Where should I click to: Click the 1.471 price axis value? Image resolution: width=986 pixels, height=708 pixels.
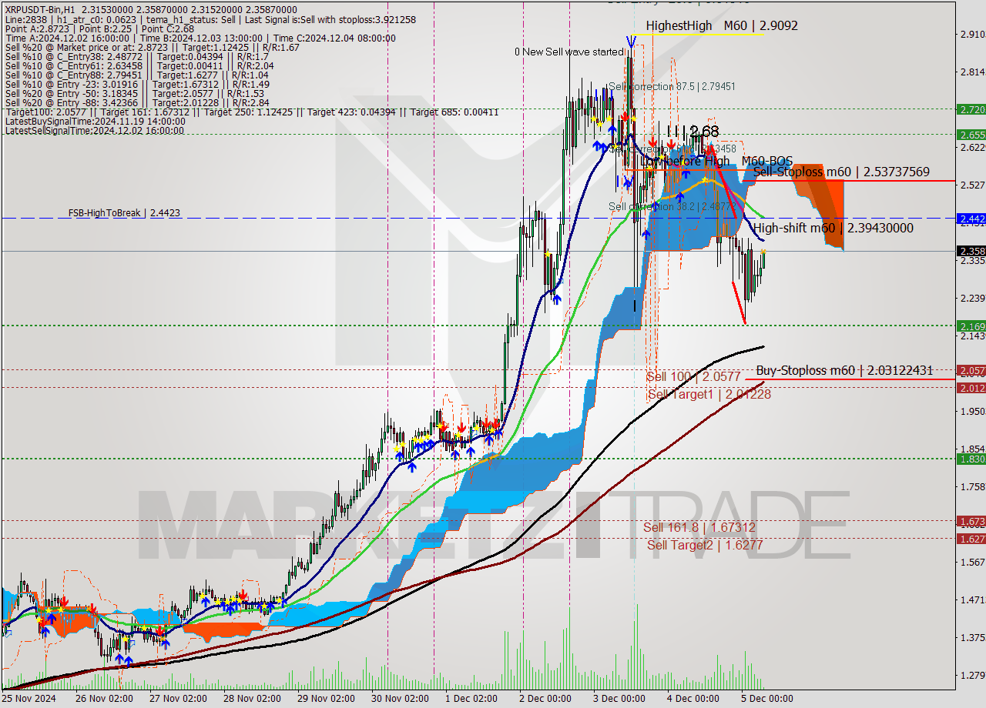point(973,599)
